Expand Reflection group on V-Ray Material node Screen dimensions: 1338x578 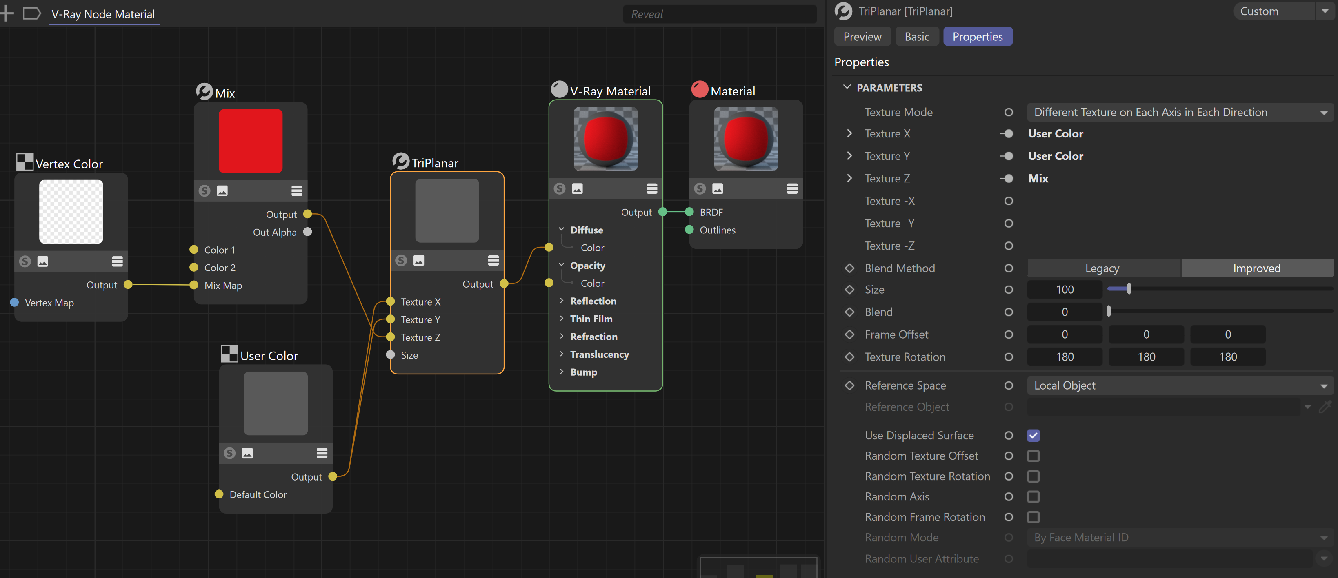[x=562, y=301]
